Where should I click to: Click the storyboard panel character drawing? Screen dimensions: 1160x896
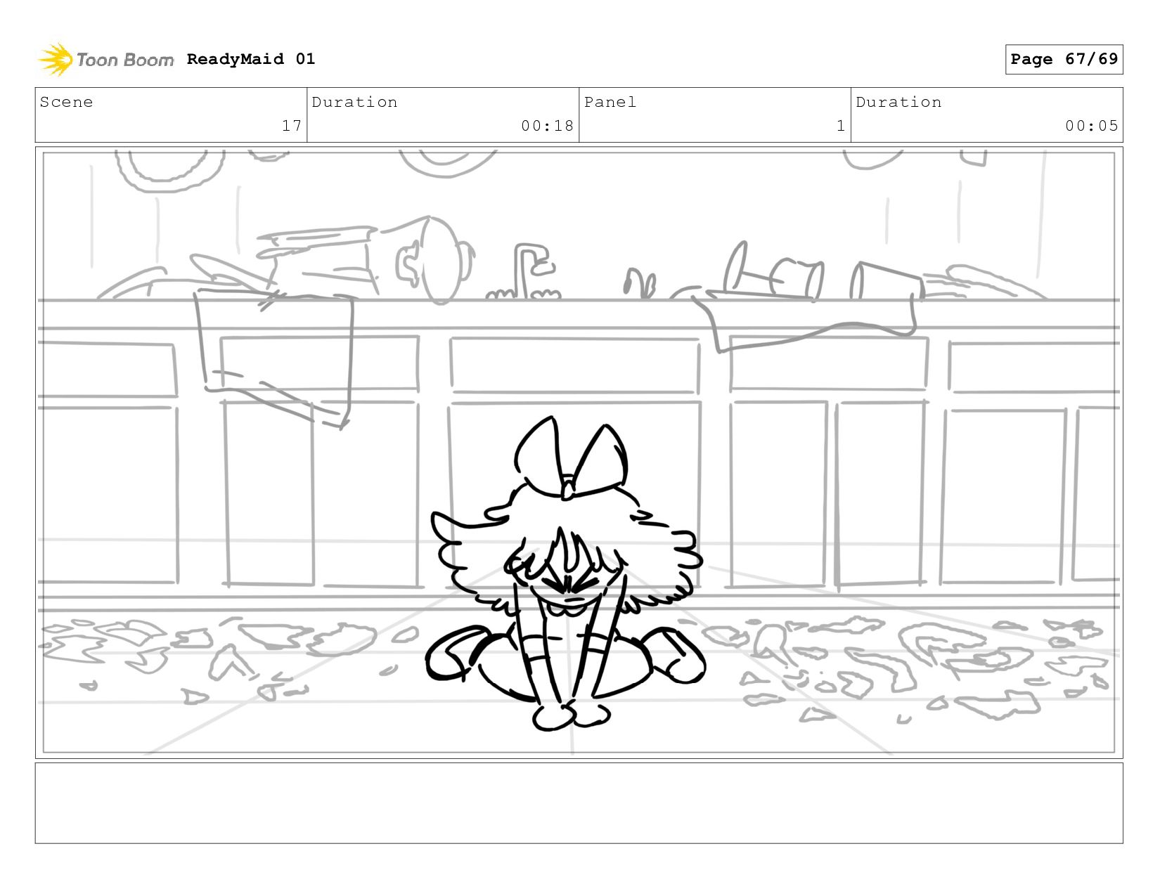pyautogui.click(x=566, y=574)
